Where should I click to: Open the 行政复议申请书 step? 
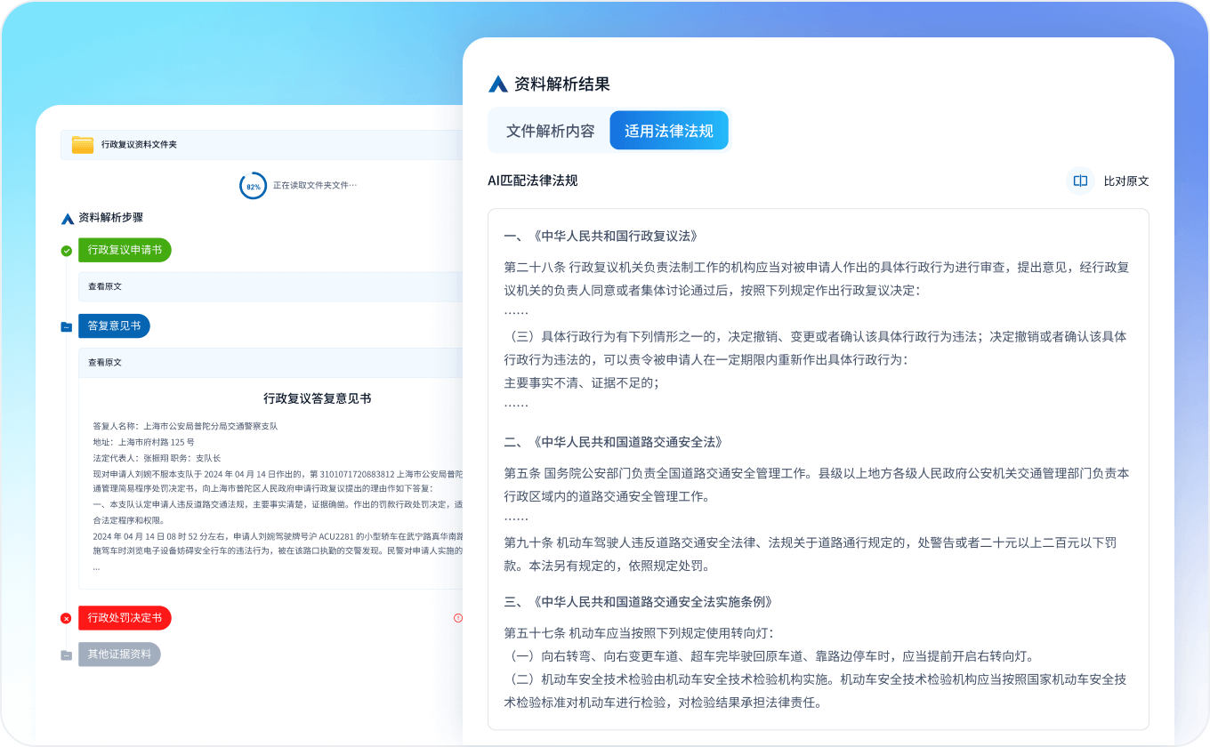pyautogui.click(x=125, y=250)
